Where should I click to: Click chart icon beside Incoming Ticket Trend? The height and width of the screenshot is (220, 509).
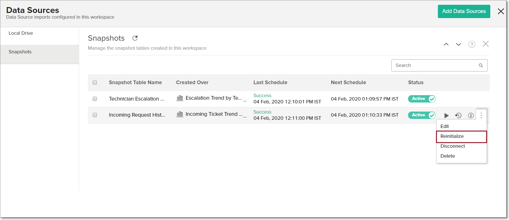coord(180,114)
